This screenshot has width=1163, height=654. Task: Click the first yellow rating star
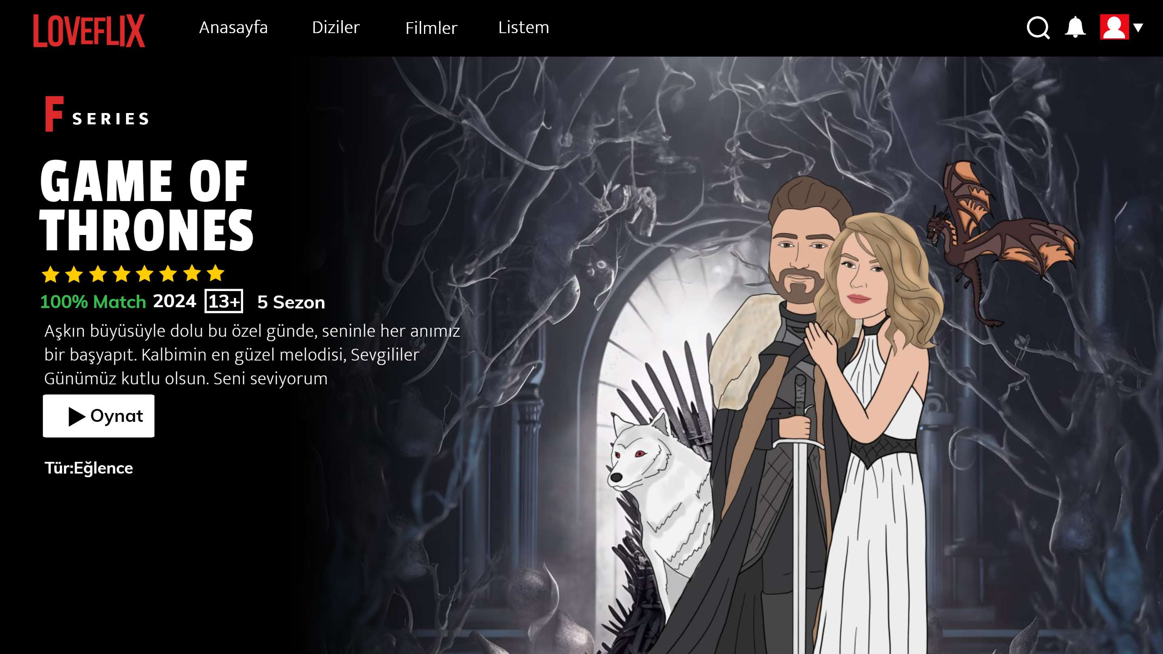coord(50,274)
